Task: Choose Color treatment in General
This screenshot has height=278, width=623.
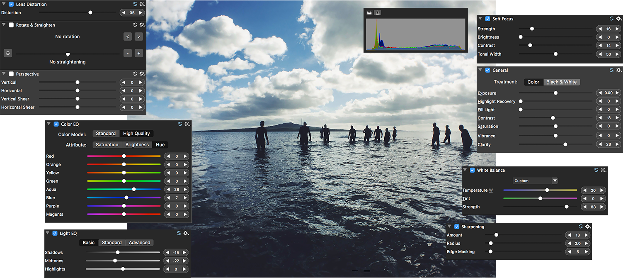Action: click(x=533, y=82)
